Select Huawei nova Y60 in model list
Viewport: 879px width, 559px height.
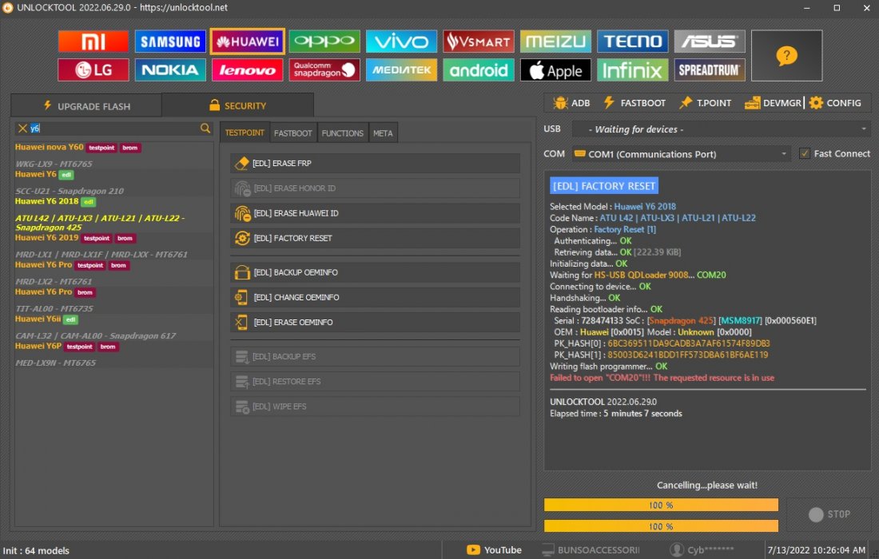pyautogui.click(x=49, y=147)
